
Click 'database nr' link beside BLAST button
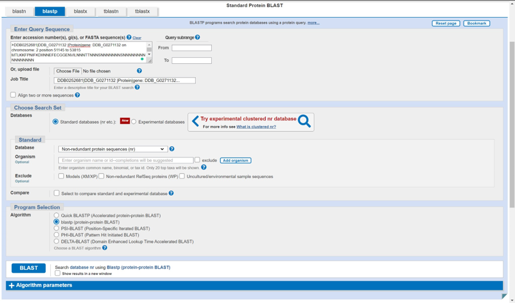[x=82, y=267]
